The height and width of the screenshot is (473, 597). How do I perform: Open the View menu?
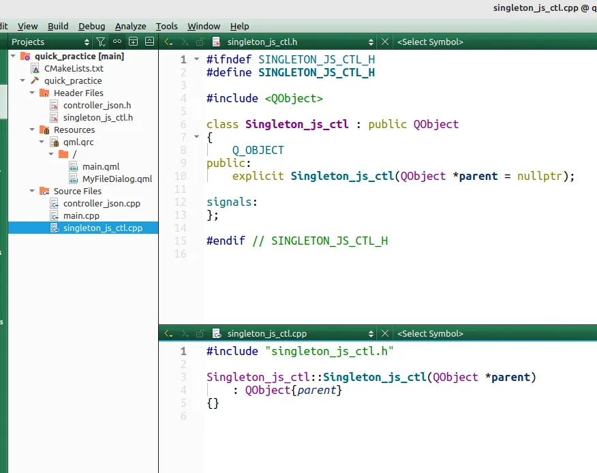click(x=27, y=27)
